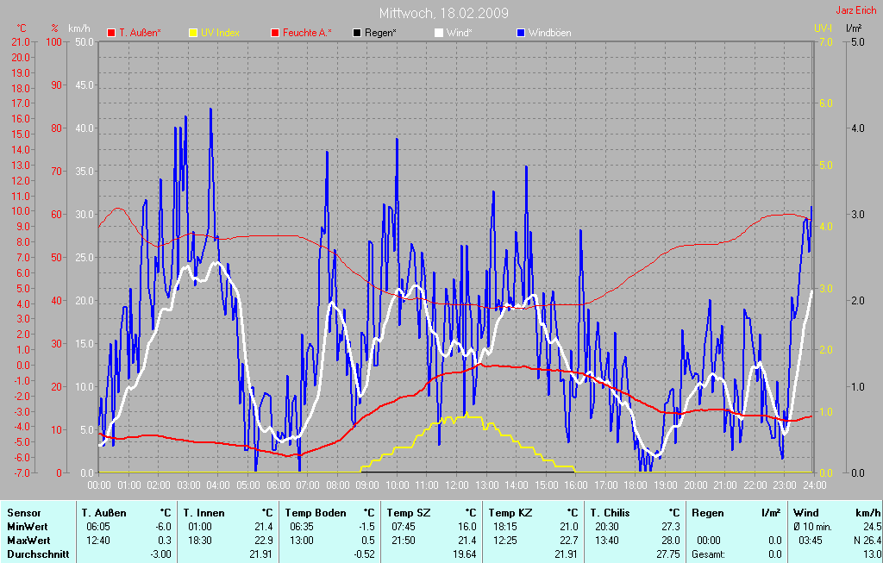Click the 'Wind' column header in table
This screenshot has height=563, width=883.
[806, 514]
